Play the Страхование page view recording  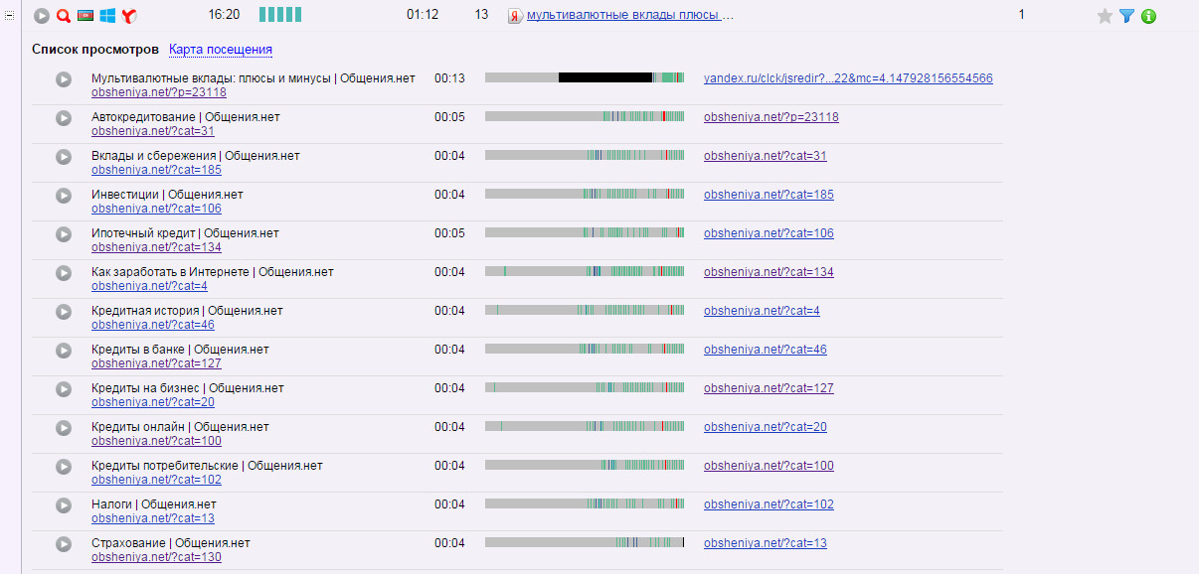(x=64, y=544)
